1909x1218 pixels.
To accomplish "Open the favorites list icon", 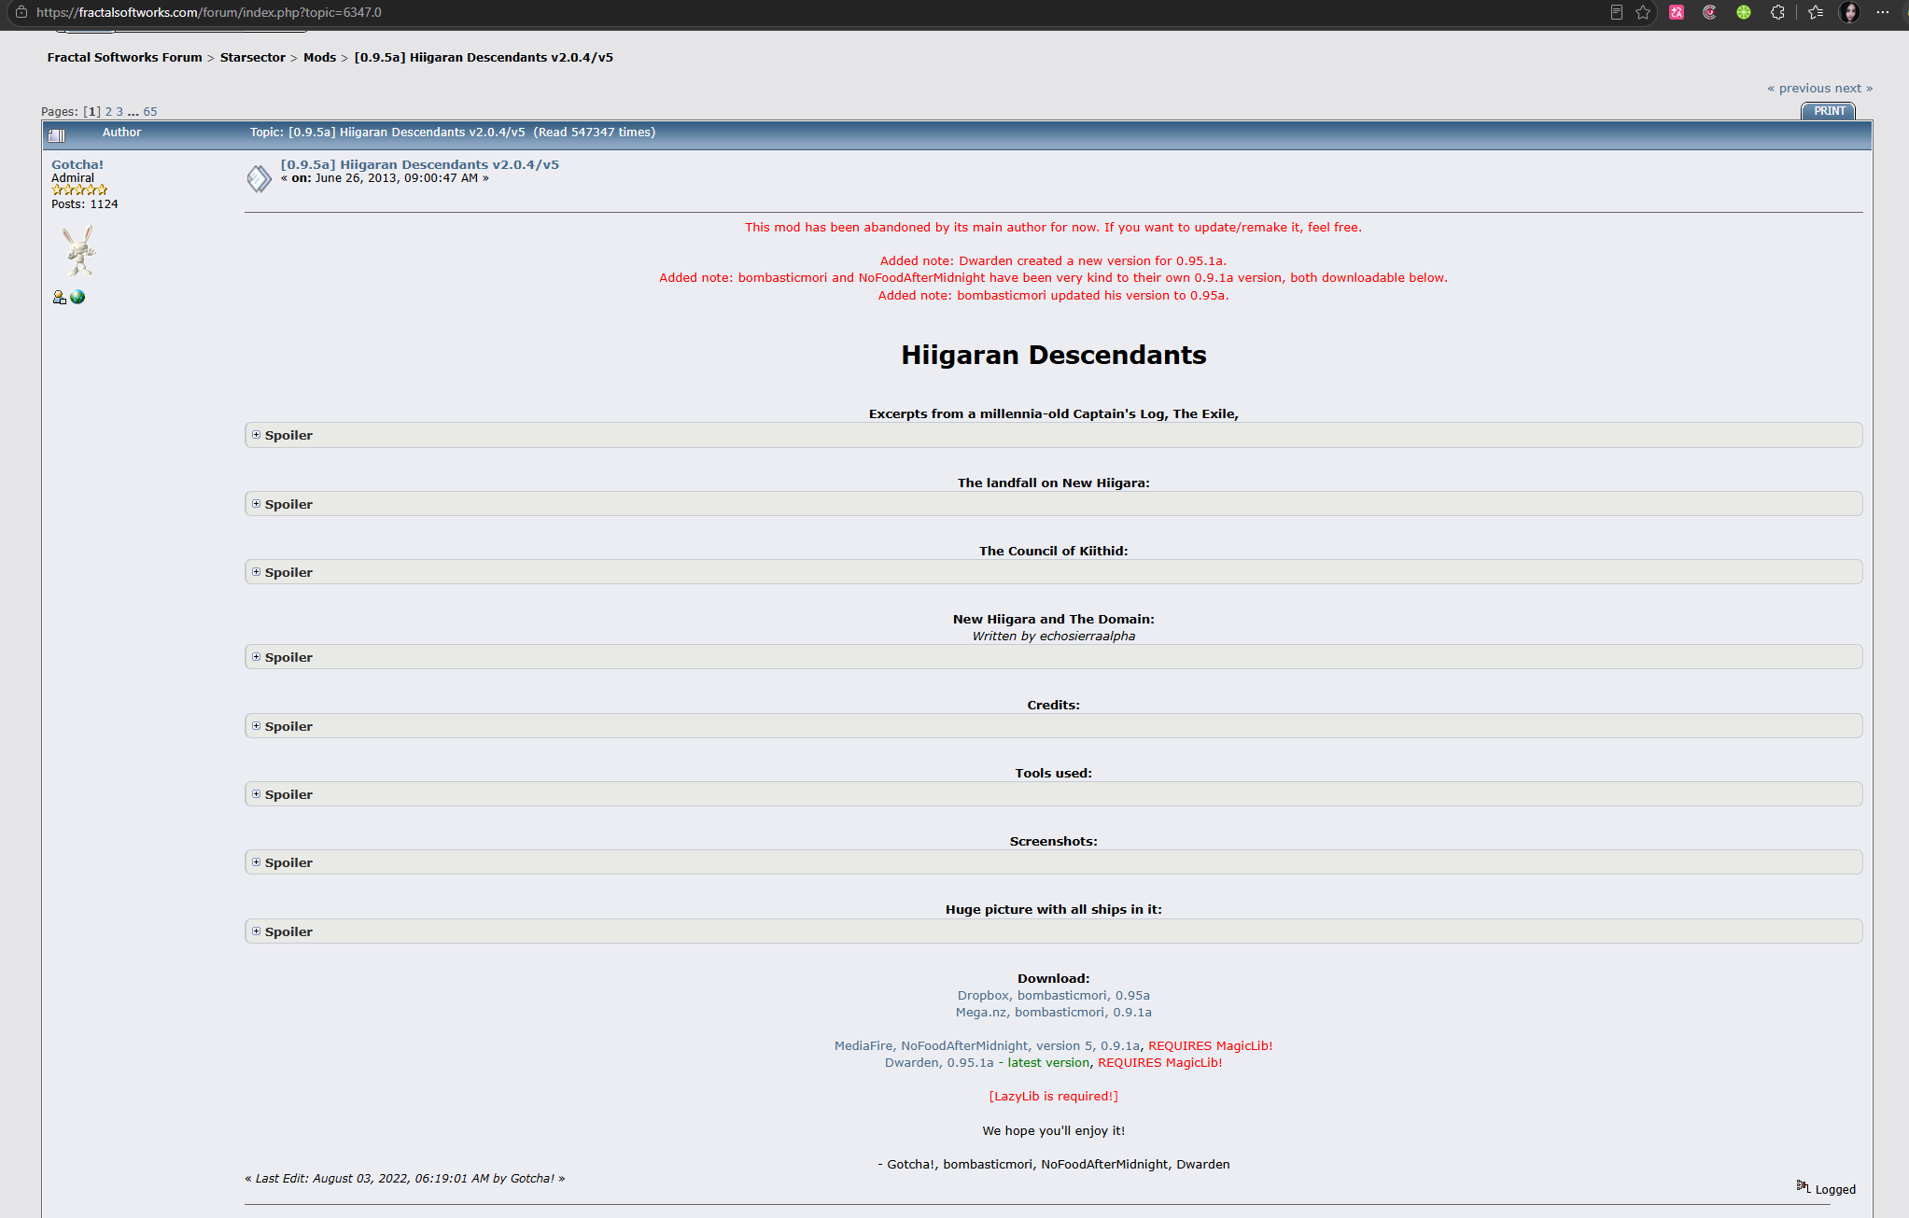I will [1816, 12].
